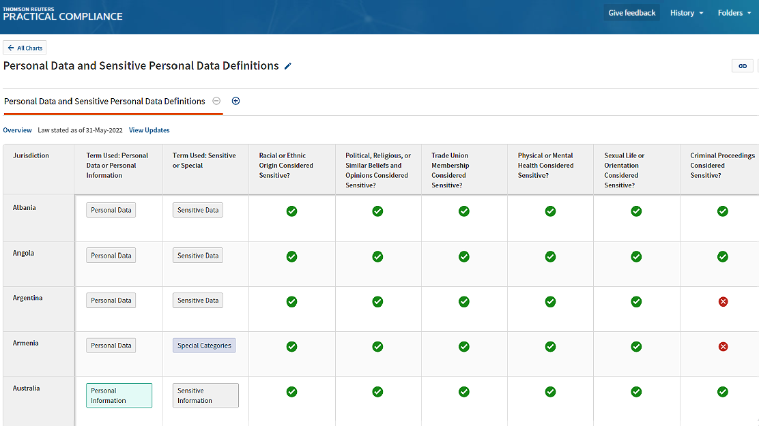This screenshot has width=759, height=426.
Task: Select the Personal Data and Sensitive Personal Data Definitions tab
Action: (x=104, y=101)
